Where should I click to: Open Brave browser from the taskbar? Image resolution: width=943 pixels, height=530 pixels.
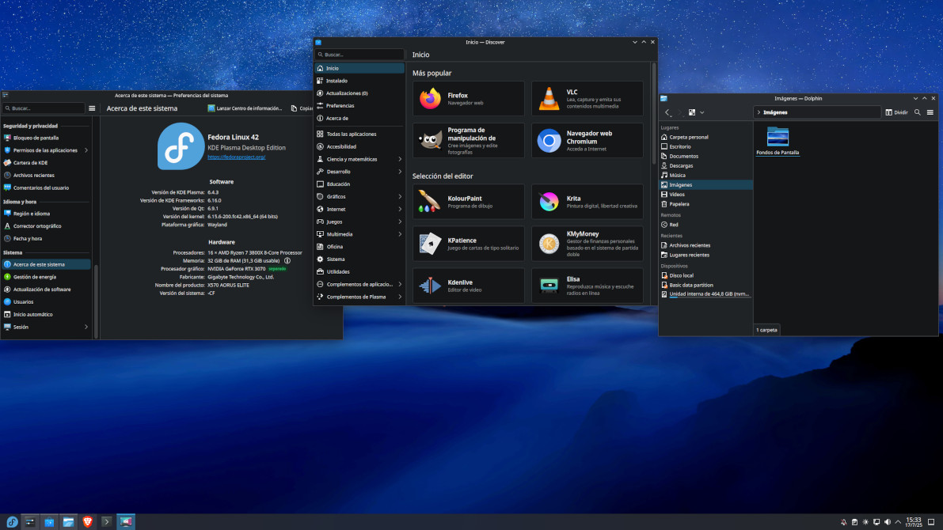click(x=87, y=521)
